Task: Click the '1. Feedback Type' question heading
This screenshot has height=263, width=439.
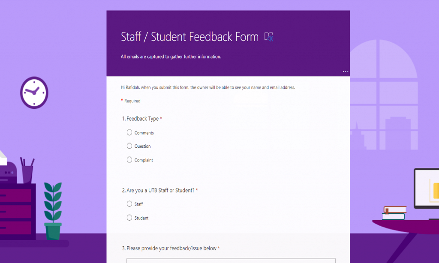Action: 142,119
